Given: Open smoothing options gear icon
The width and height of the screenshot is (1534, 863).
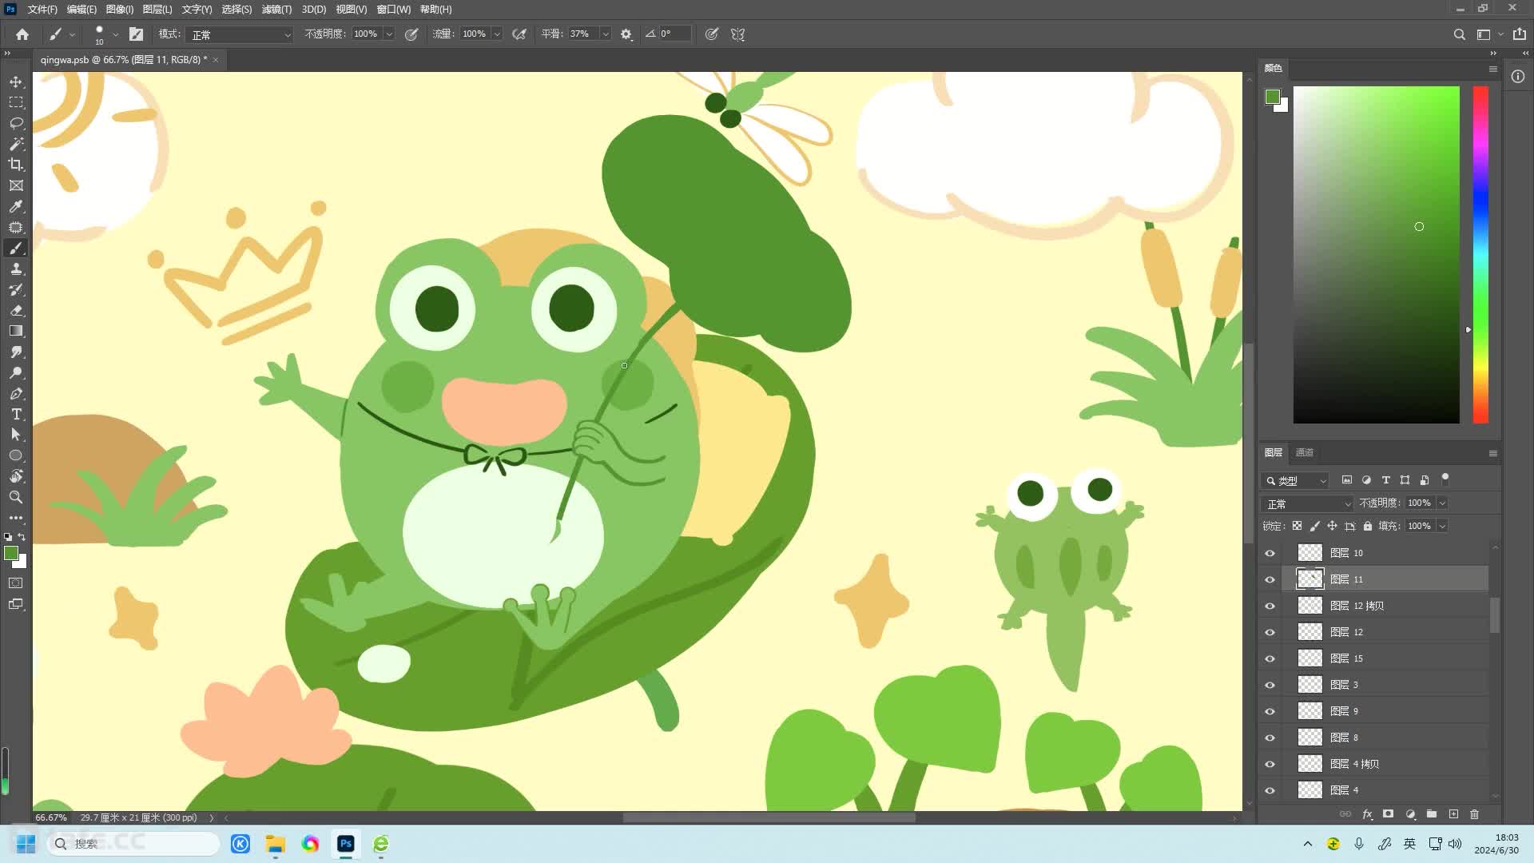Looking at the screenshot, I should point(626,34).
